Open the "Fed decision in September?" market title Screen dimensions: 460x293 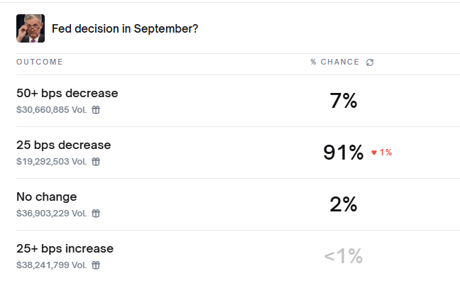(125, 29)
